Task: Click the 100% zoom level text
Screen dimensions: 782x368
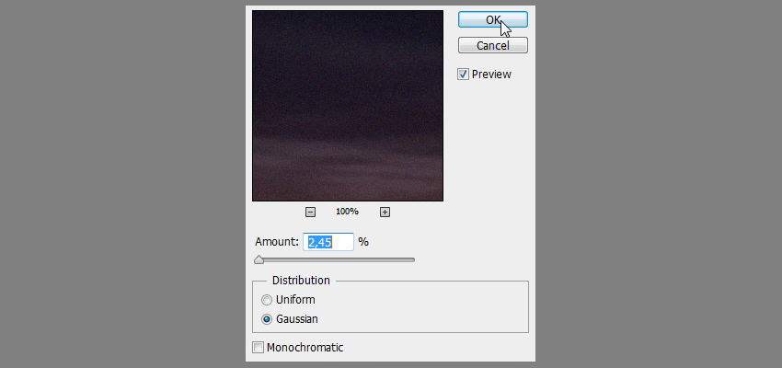Action: click(347, 212)
